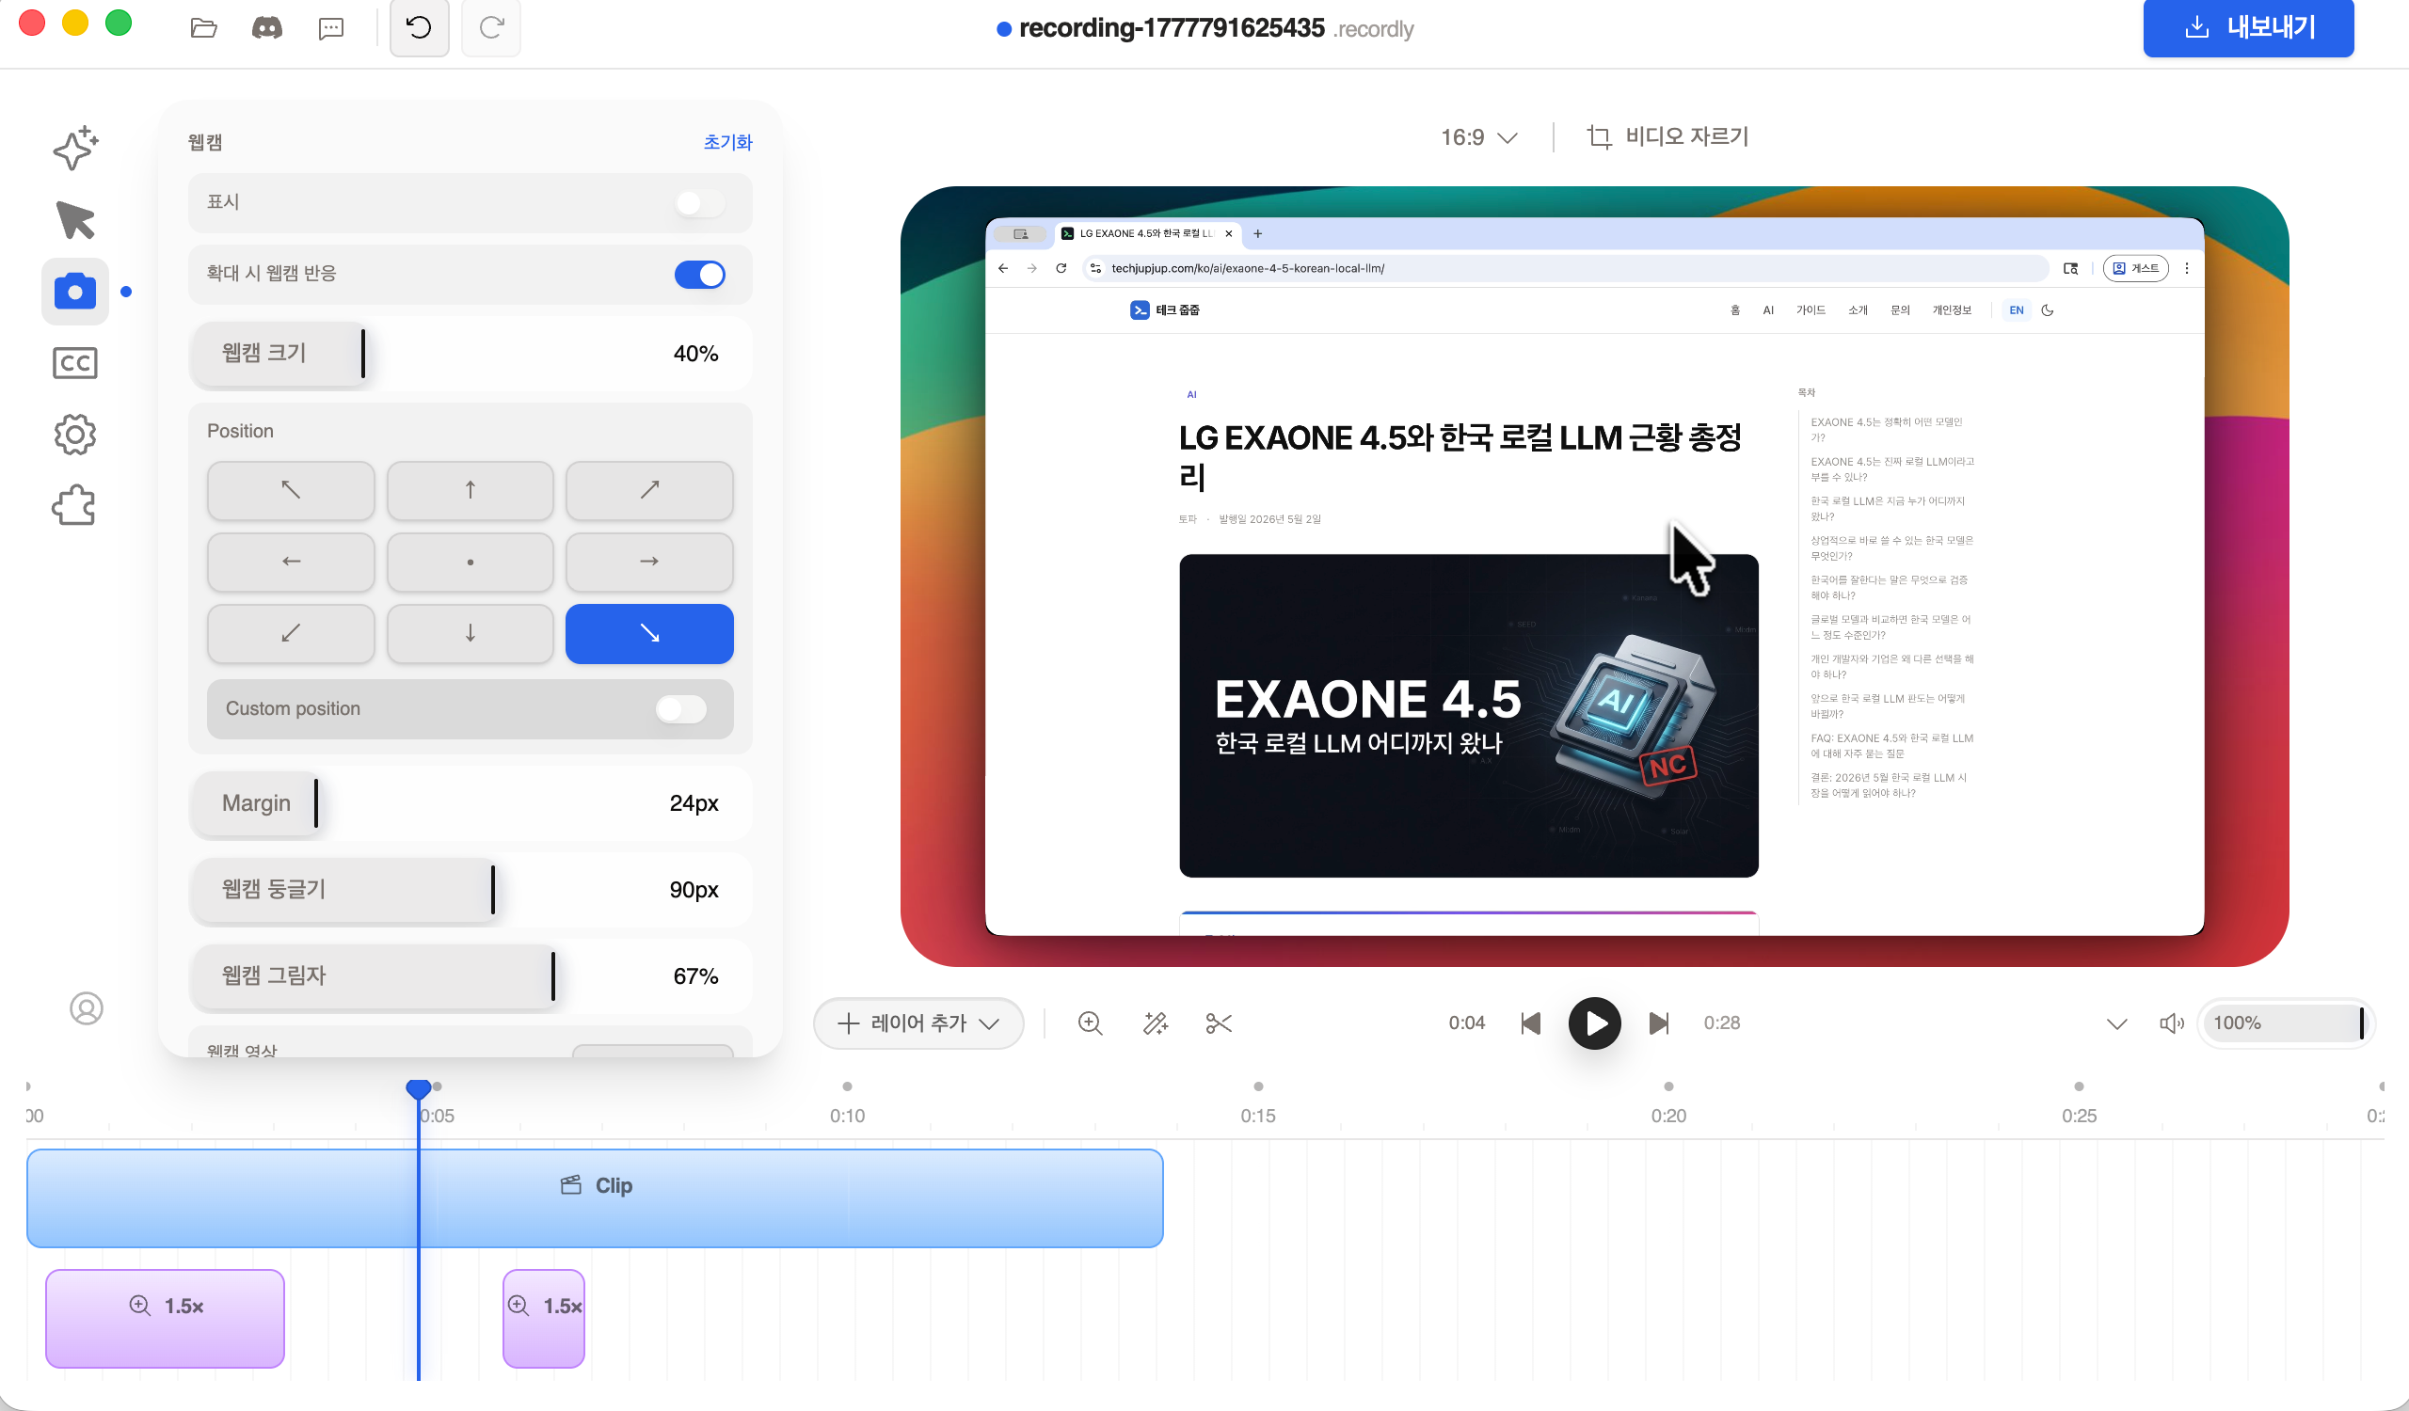Set webcam position to bottom-center
The width and height of the screenshot is (2409, 1411).
(471, 633)
